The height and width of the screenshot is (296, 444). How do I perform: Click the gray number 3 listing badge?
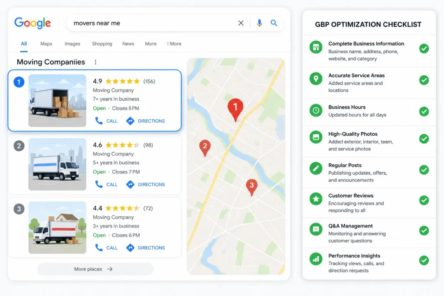[19, 209]
